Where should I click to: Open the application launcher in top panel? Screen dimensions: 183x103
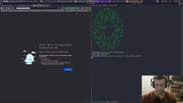[1, 1]
